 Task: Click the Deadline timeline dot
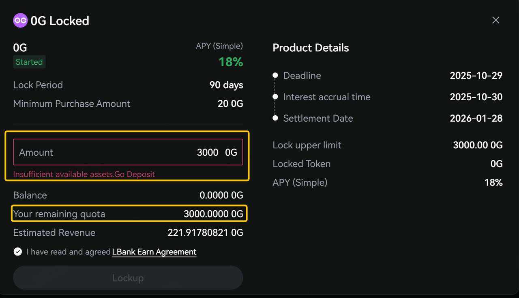(275, 76)
